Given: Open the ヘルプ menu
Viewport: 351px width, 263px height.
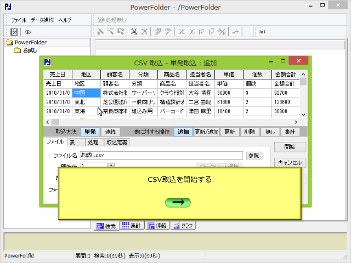Looking at the screenshot, I should click(65, 20).
